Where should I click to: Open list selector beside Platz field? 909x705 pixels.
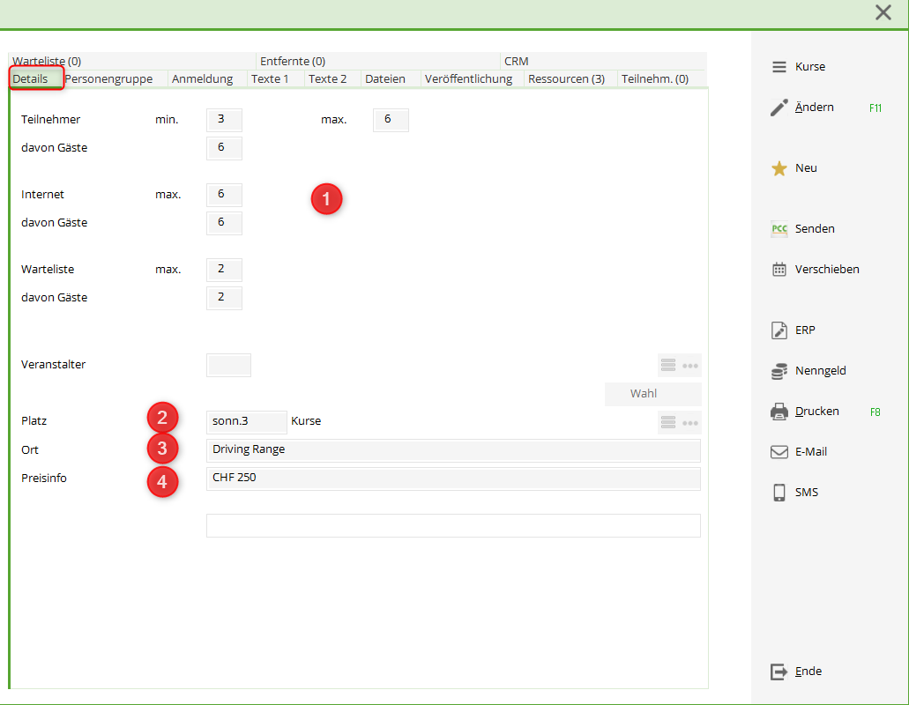coord(668,422)
